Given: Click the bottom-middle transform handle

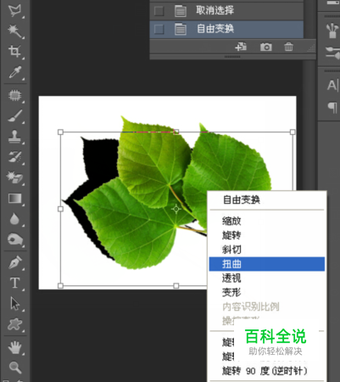Looking at the screenshot, I should (176, 286).
